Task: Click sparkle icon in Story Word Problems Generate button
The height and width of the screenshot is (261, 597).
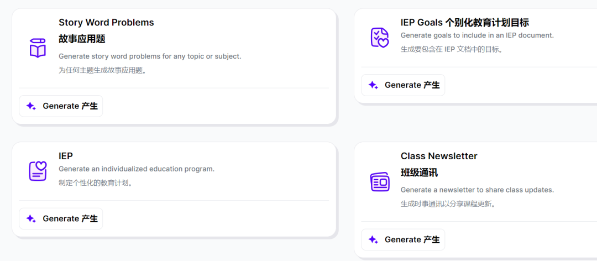Action: (31, 106)
